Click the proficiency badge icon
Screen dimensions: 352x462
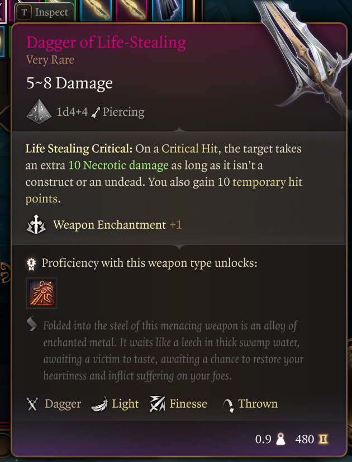[x=31, y=263]
